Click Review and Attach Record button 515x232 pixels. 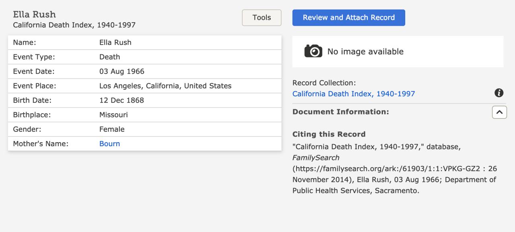coord(348,18)
